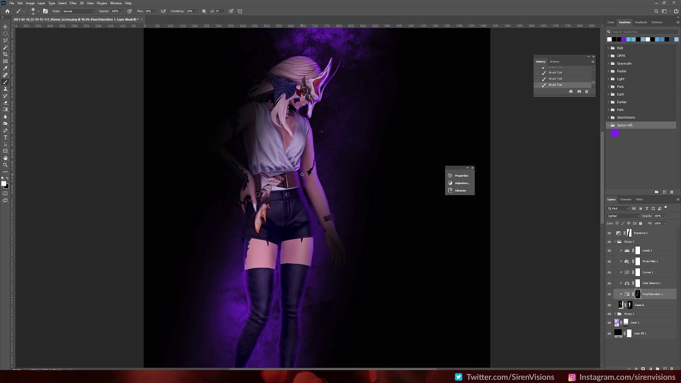Select the Hand tool
The height and width of the screenshot is (383, 681).
[5, 158]
